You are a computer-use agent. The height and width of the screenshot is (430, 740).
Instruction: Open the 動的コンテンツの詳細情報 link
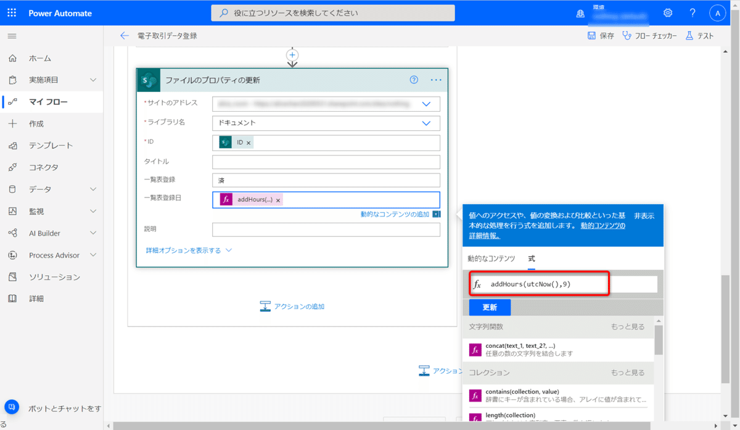pyautogui.click(x=548, y=231)
